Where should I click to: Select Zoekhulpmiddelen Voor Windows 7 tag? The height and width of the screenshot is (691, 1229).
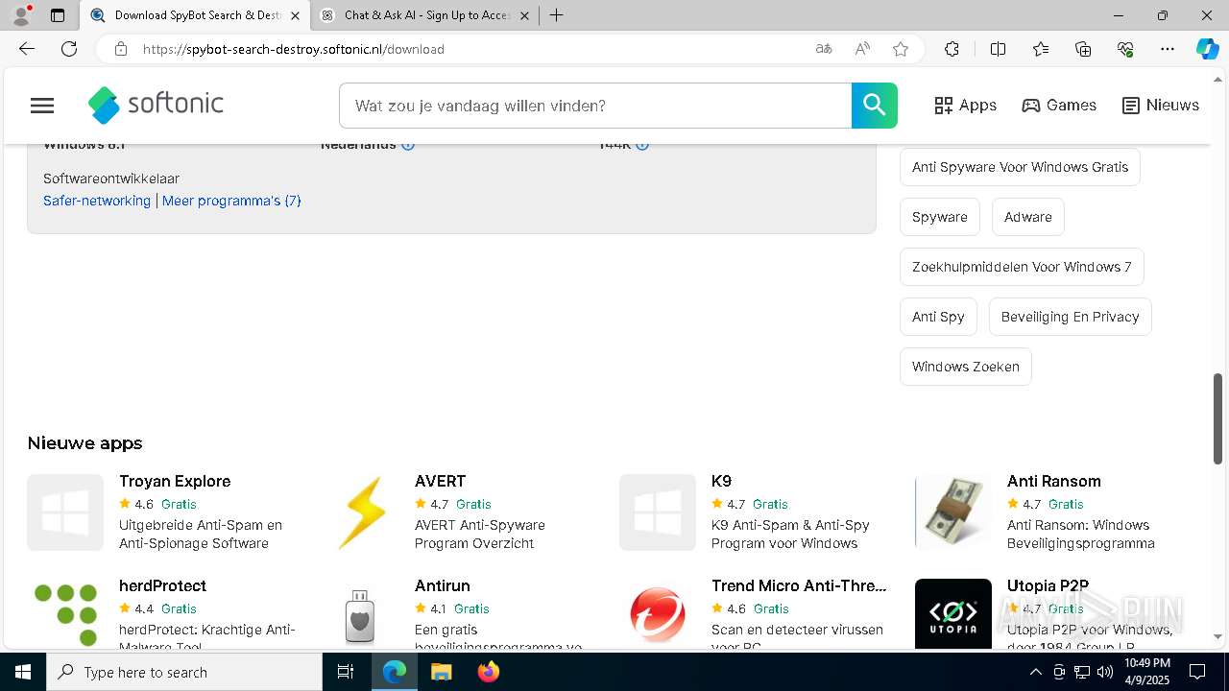(1022, 267)
